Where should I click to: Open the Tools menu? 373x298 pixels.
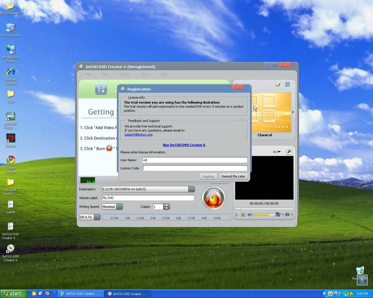(x=145, y=74)
